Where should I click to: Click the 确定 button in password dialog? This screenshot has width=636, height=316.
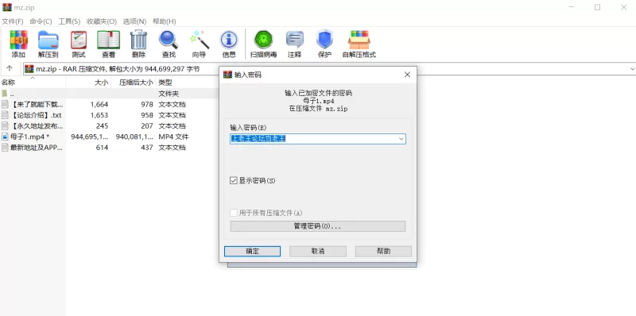pyautogui.click(x=252, y=251)
